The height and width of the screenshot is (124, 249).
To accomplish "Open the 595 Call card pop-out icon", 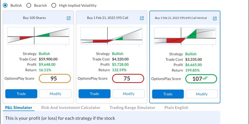I will (x=142, y=18).
